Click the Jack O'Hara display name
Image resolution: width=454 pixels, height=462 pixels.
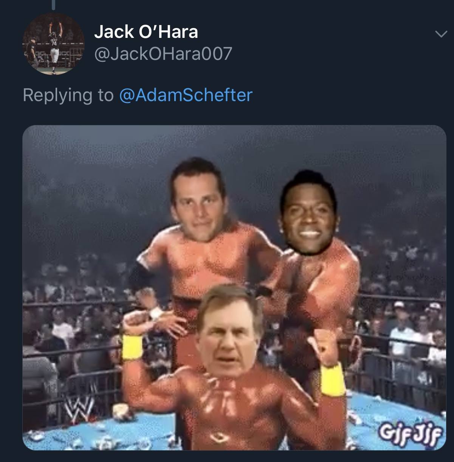click(x=146, y=31)
